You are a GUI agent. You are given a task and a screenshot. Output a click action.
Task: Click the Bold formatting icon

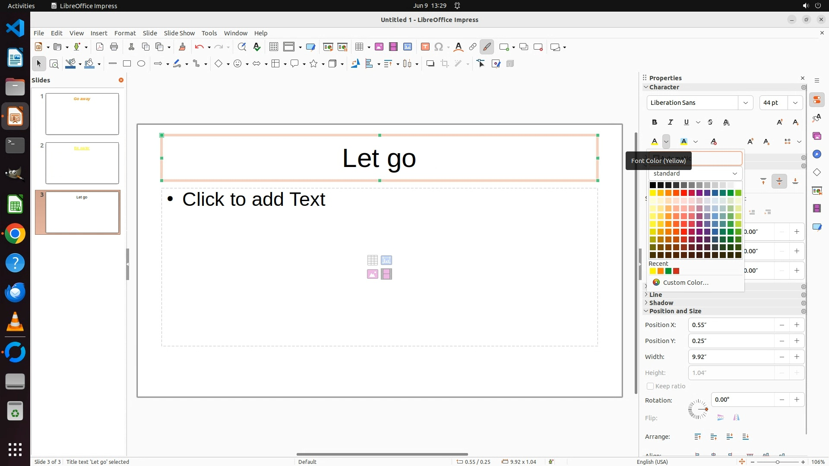[655, 123]
